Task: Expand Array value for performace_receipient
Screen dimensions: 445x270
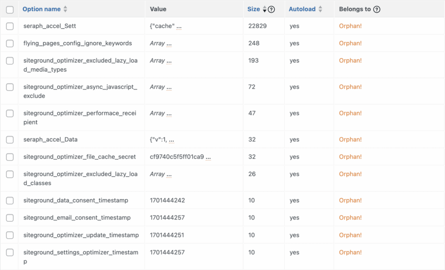Action: [x=169, y=114]
